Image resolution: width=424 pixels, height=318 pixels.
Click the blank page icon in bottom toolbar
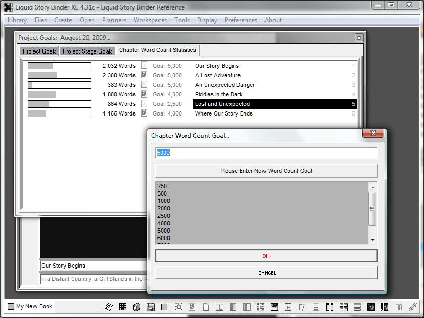point(206,307)
